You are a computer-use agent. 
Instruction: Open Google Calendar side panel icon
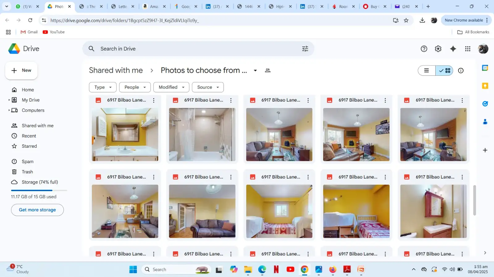click(x=485, y=68)
